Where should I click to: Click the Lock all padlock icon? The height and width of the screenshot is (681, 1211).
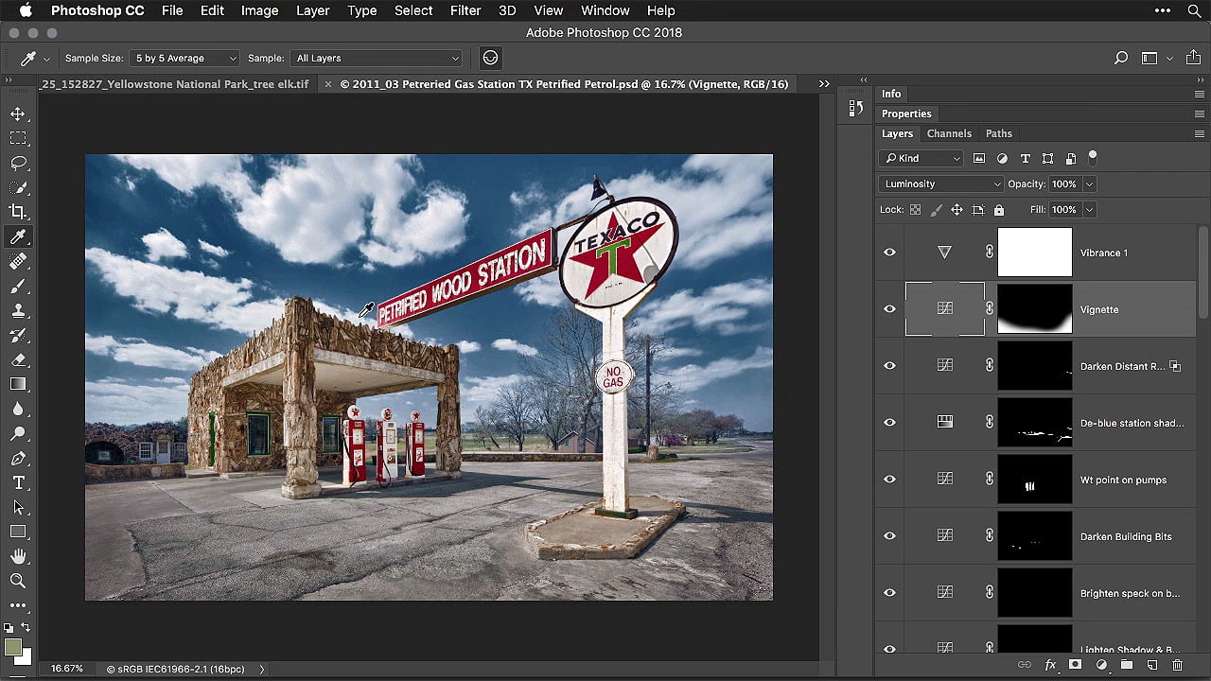pyautogui.click(x=999, y=209)
